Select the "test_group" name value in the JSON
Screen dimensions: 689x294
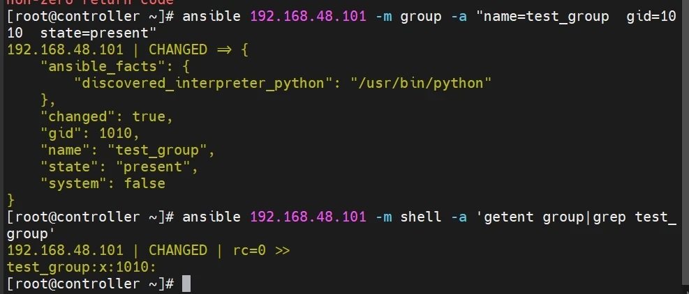pyautogui.click(x=161, y=150)
